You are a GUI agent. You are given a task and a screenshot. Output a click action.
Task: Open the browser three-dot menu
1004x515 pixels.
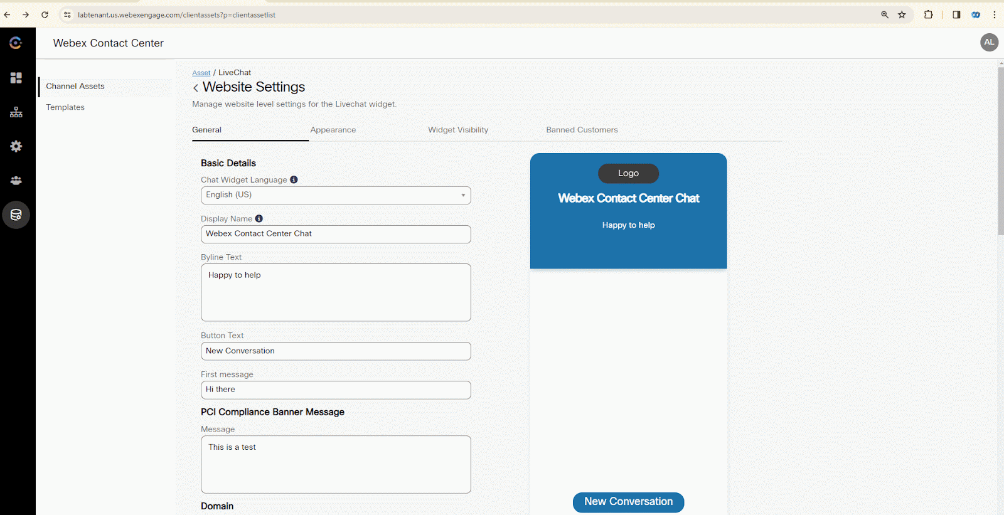pos(994,14)
